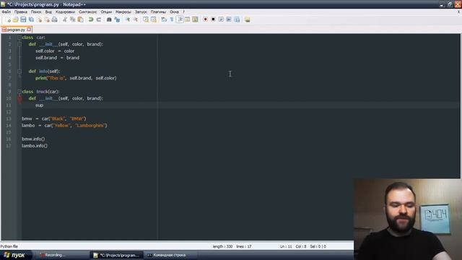Click the Ln : 11 status text
The height and width of the screenshot is (260, 462).
286,246
